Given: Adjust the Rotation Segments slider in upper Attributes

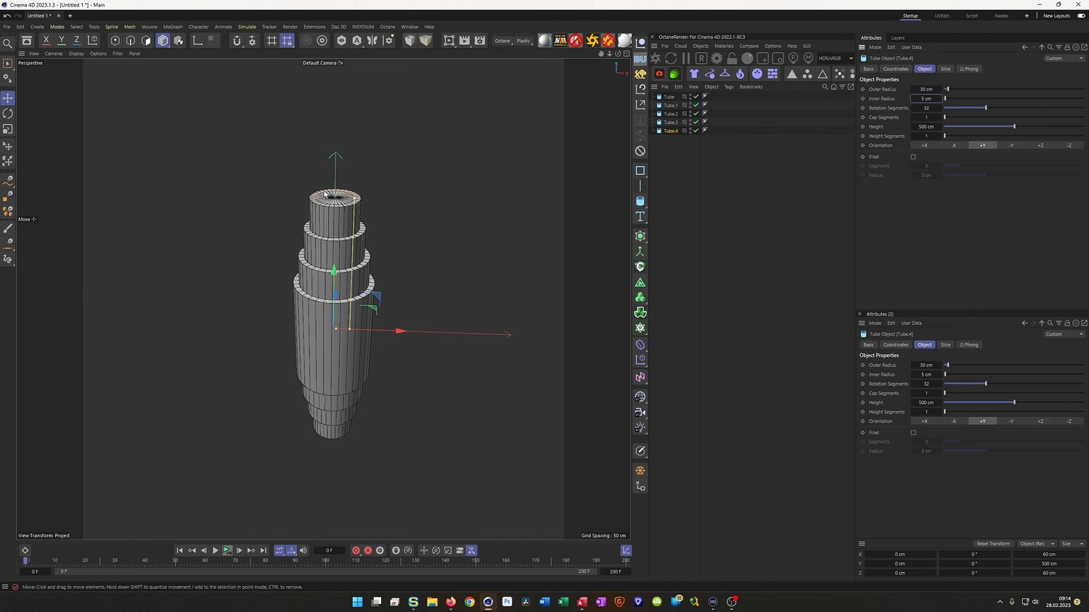Looking at the screenshot, I should pos(1015,108).
